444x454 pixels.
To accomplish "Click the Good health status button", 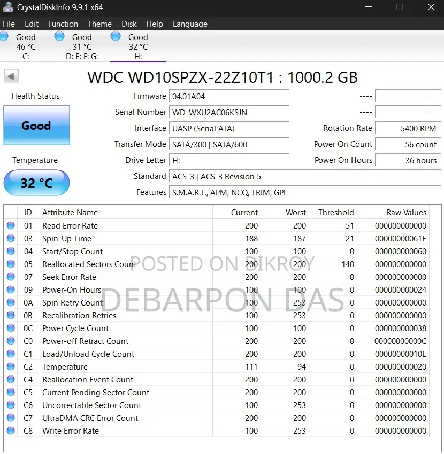I will pyautogui.click(x=36, y=125).
